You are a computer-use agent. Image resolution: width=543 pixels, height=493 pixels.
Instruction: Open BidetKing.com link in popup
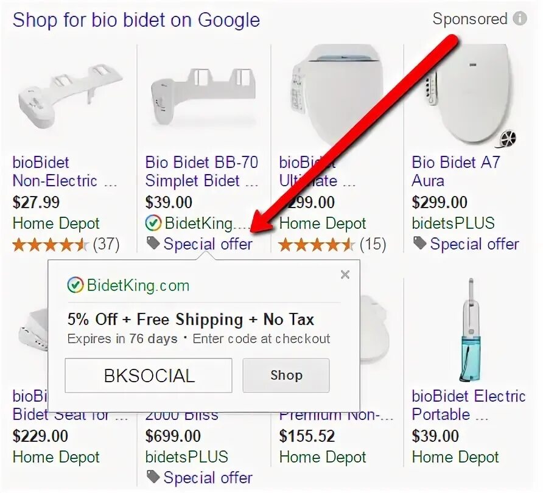[138, 285]
